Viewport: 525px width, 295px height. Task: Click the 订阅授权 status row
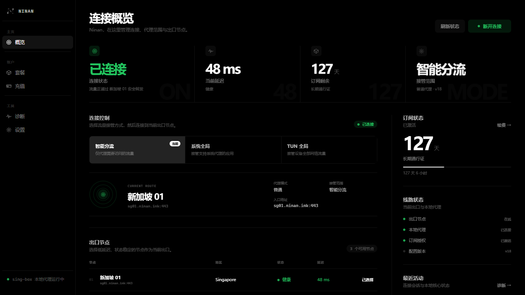457,240
